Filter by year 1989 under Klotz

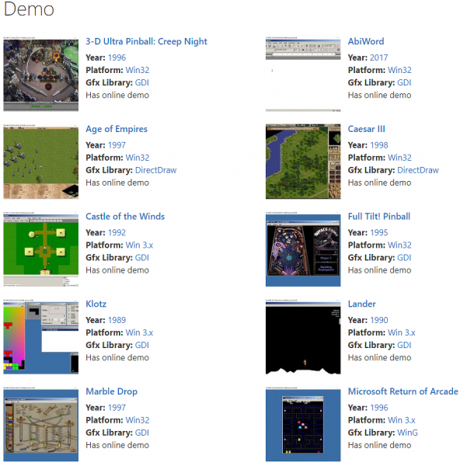tap(117, 320)
